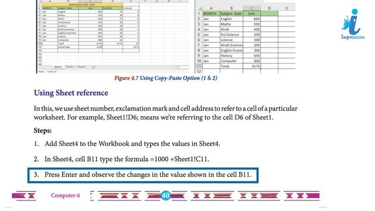375x211 pixels.
Task: Select the 'Pol.Science' cell
Action: [231, 35]
